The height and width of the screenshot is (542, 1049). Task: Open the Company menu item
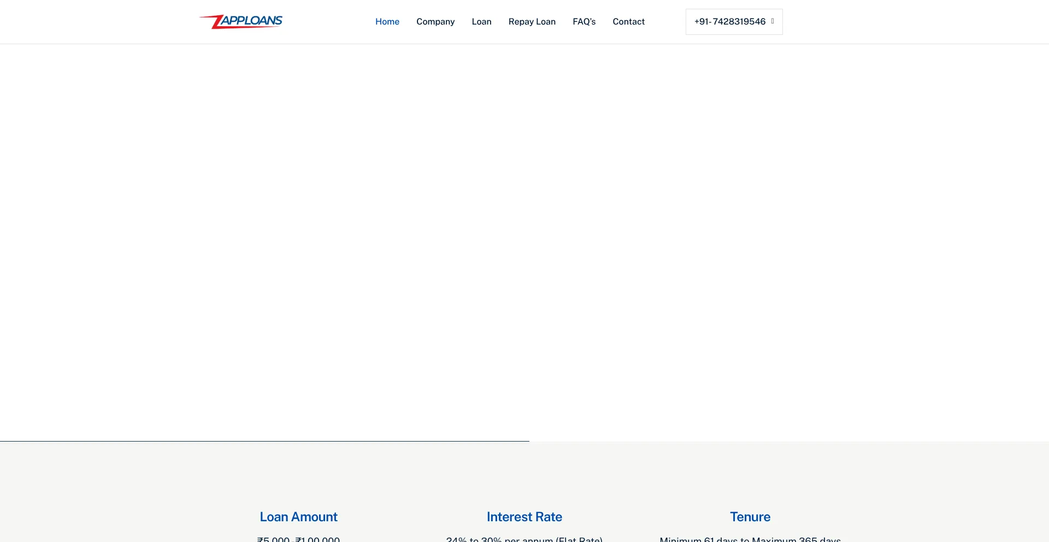[435, 22]
